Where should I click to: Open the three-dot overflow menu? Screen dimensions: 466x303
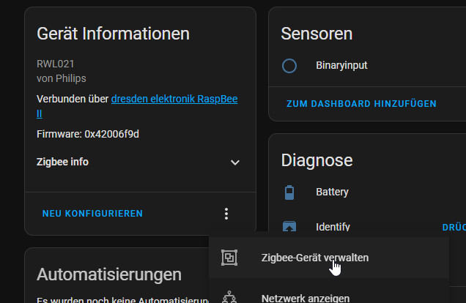tap(226, 214)
